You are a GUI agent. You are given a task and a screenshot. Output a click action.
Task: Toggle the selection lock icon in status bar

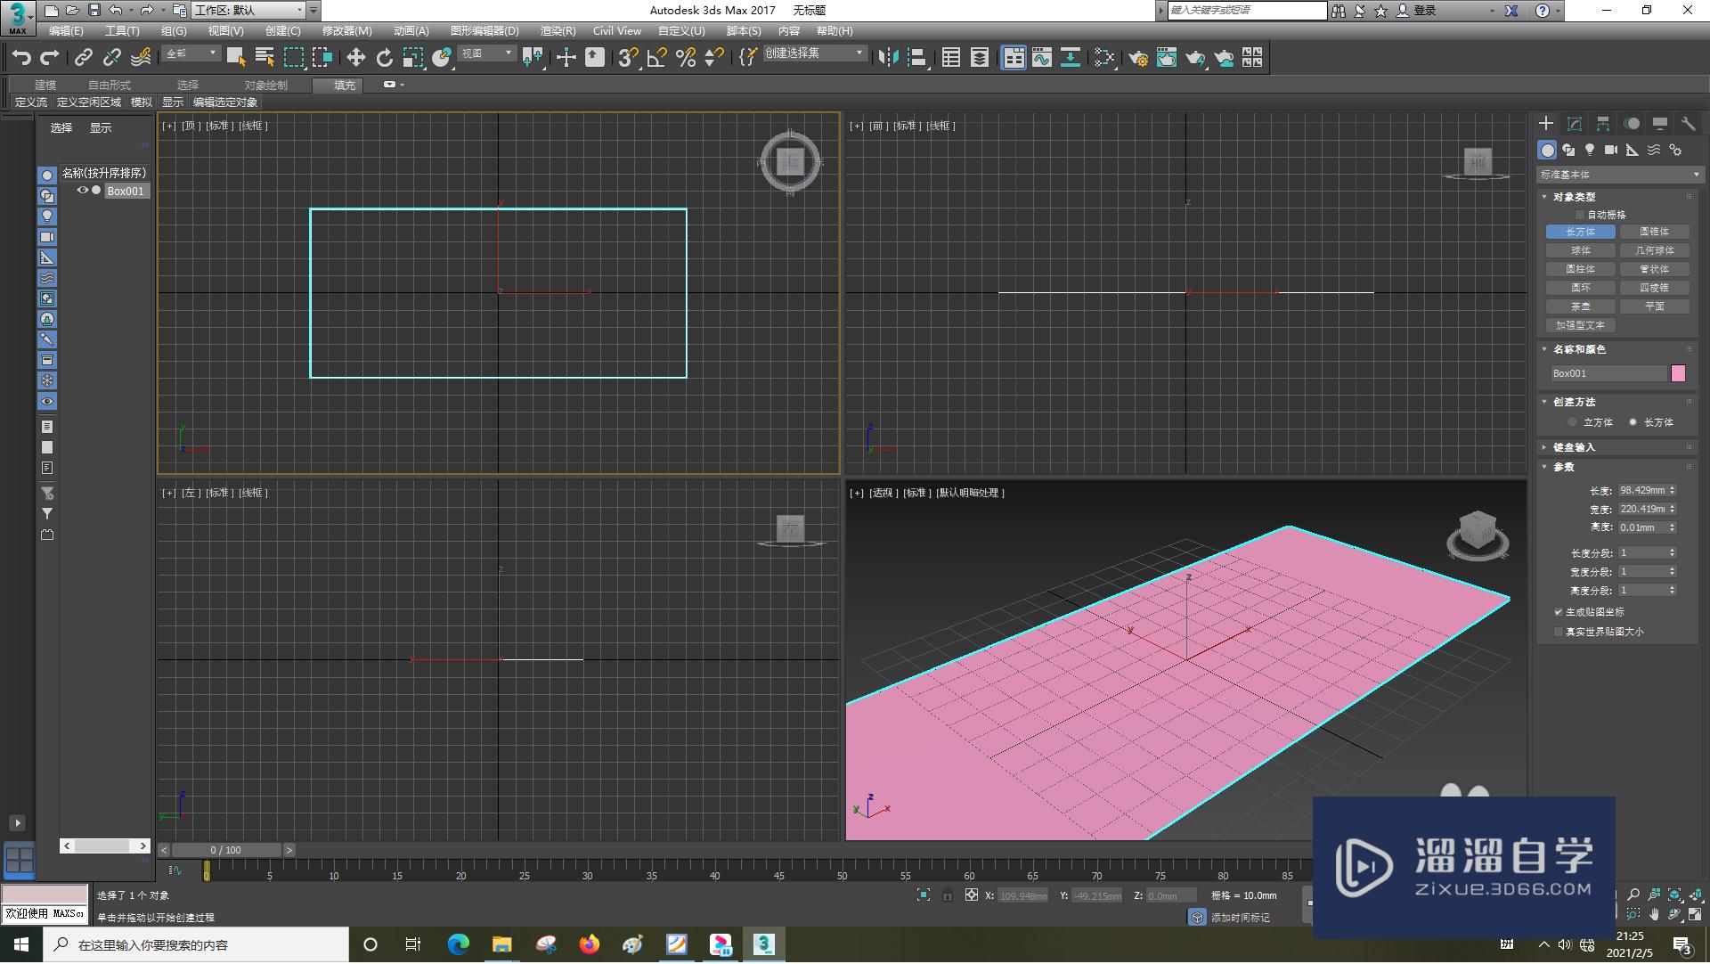pos(948,895)
